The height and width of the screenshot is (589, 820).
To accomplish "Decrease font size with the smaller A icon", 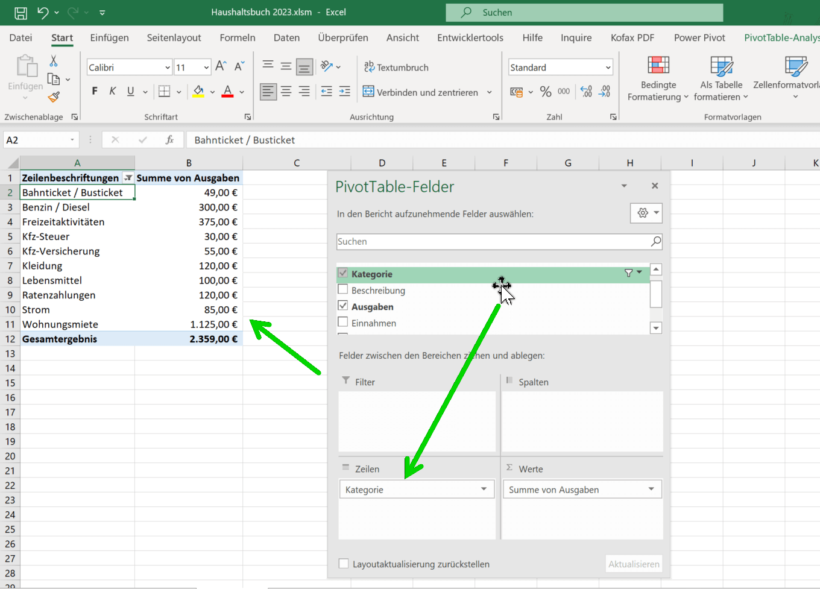I will click(239, 67).
